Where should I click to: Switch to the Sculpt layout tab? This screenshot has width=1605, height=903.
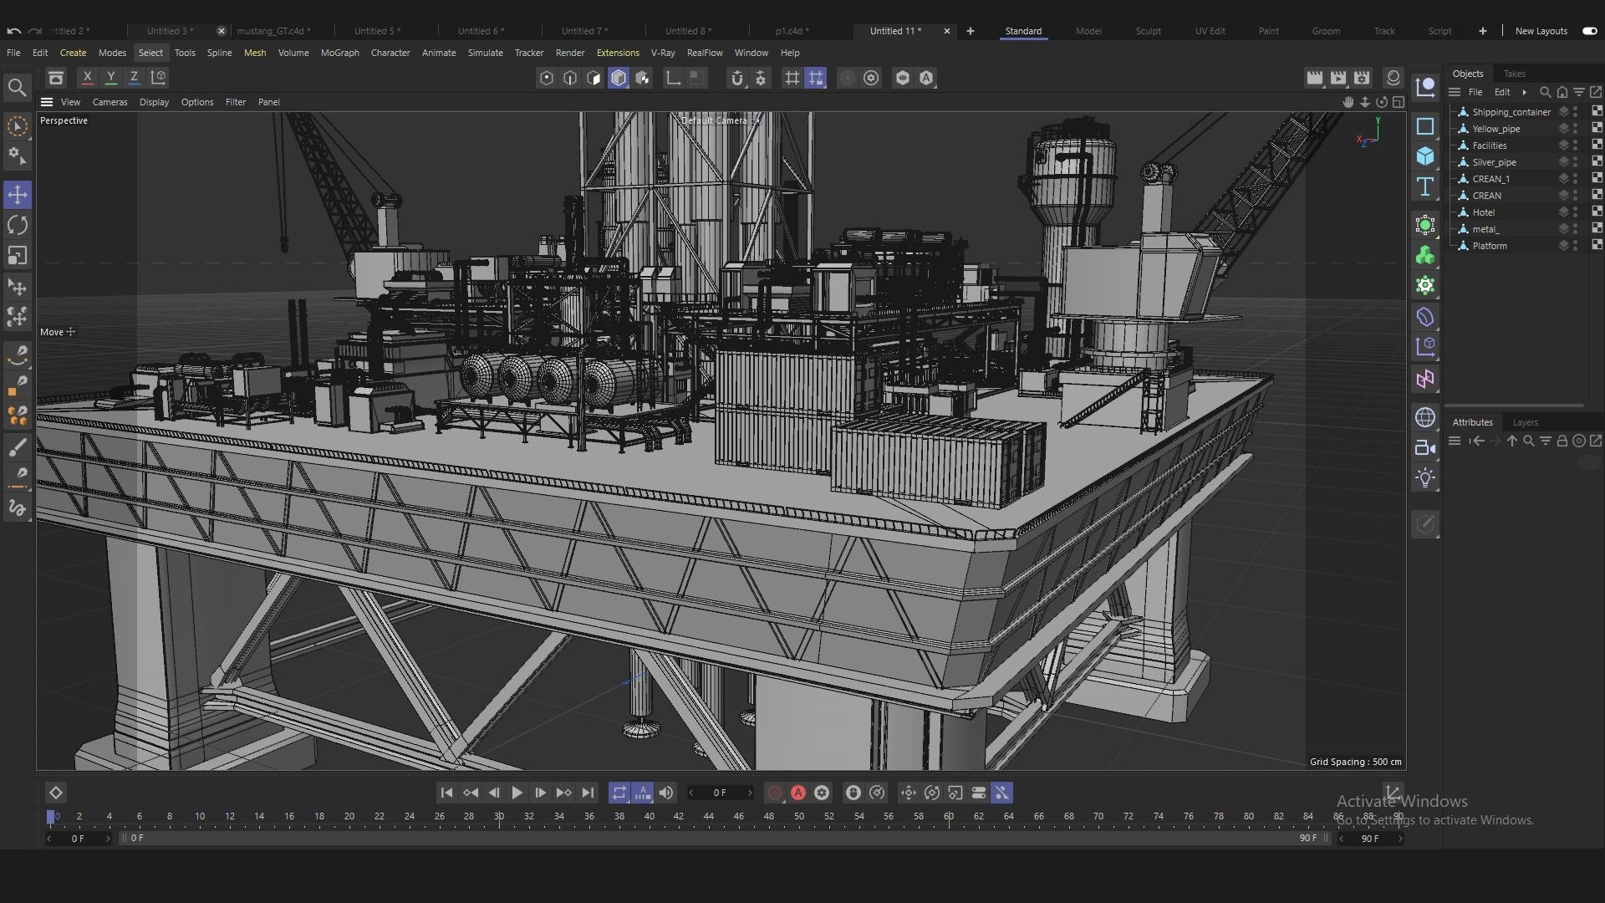(x=1148, y=31)
